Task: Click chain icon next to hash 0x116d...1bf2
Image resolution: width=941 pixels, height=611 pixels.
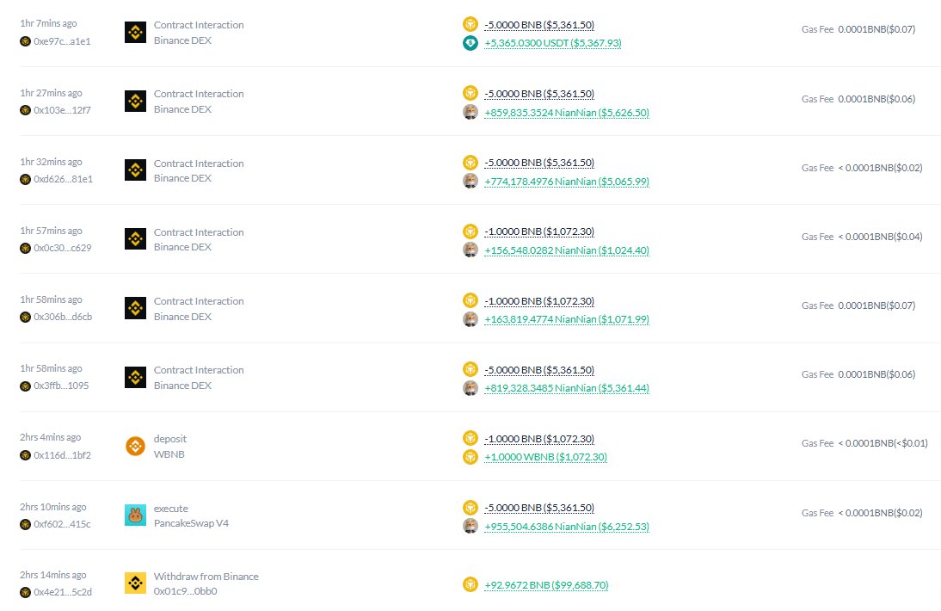Action: [x=25, y=455]
